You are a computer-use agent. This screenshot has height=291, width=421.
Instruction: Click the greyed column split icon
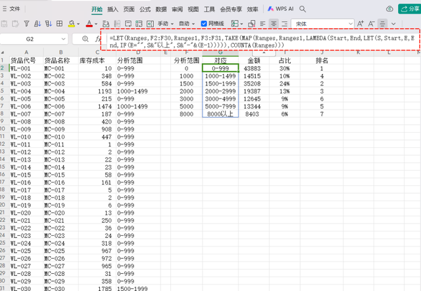click(x=117, y=24)
